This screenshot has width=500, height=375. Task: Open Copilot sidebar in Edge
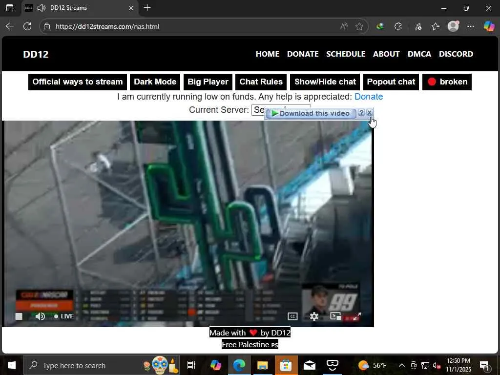489,26
